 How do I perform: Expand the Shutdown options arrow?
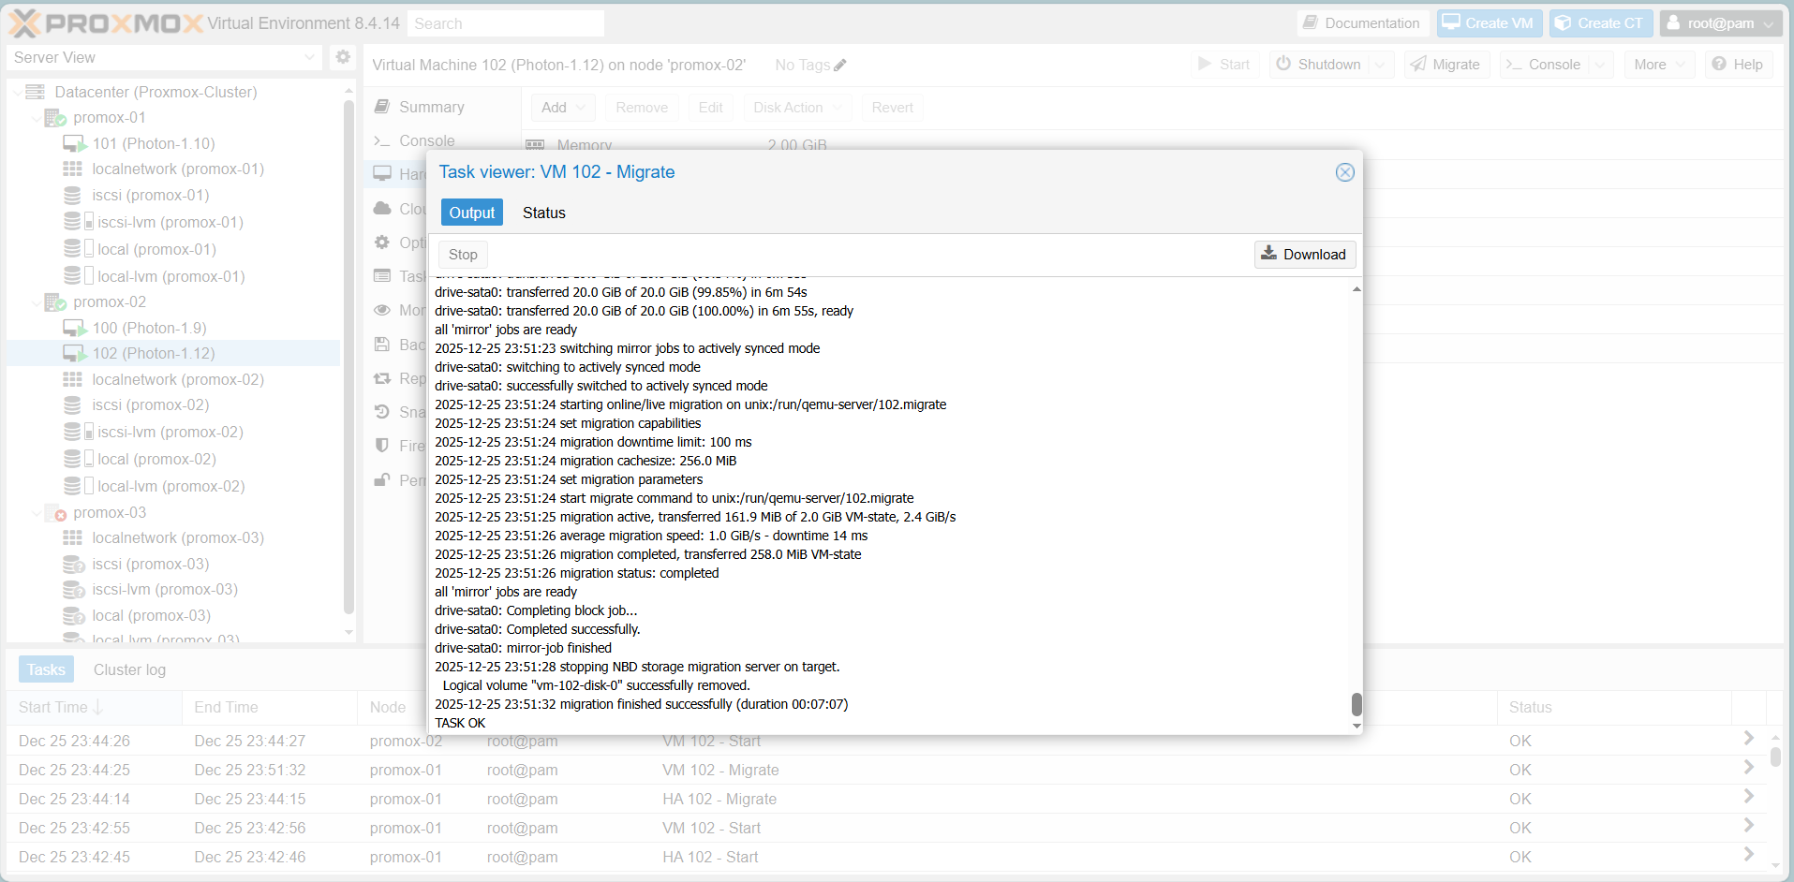1379,65
